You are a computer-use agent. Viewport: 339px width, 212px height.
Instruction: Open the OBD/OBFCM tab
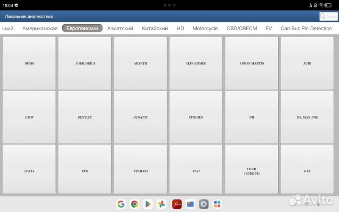click(242, 28)
